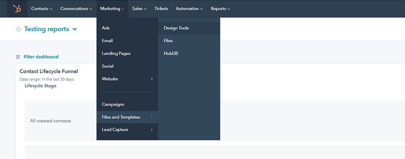This screenshot has height=159, width=405.
Task: Open the Automation menu
Action: (x=190, y=8)
